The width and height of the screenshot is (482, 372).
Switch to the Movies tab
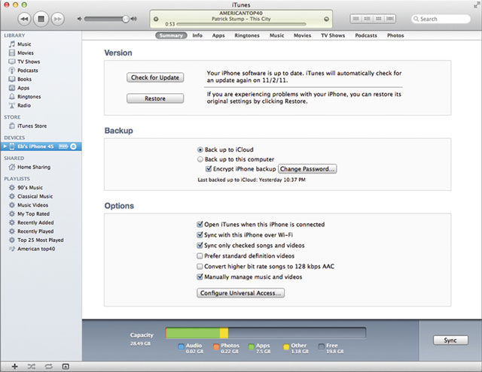[x=302, y=35]
